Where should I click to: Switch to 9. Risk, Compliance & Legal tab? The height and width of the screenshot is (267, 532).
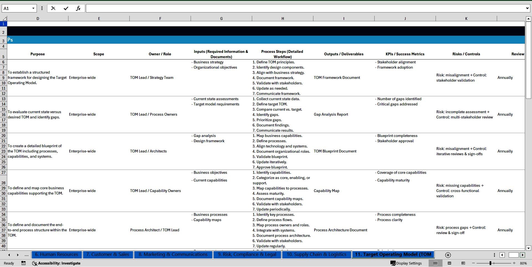point(247,255)
